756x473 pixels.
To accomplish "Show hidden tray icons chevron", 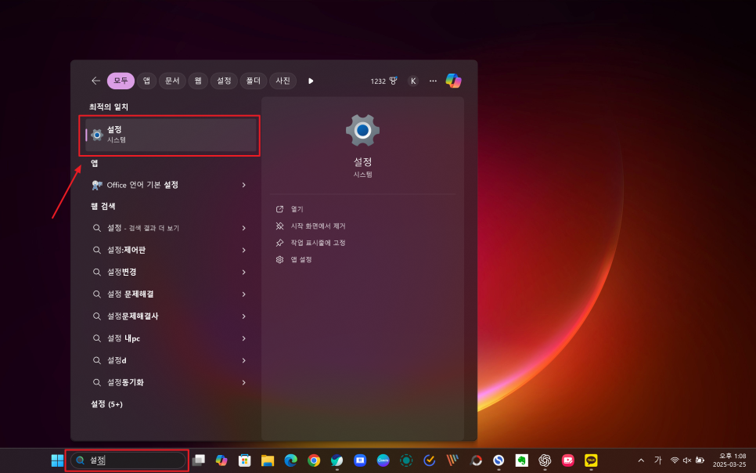I will 641,460.
